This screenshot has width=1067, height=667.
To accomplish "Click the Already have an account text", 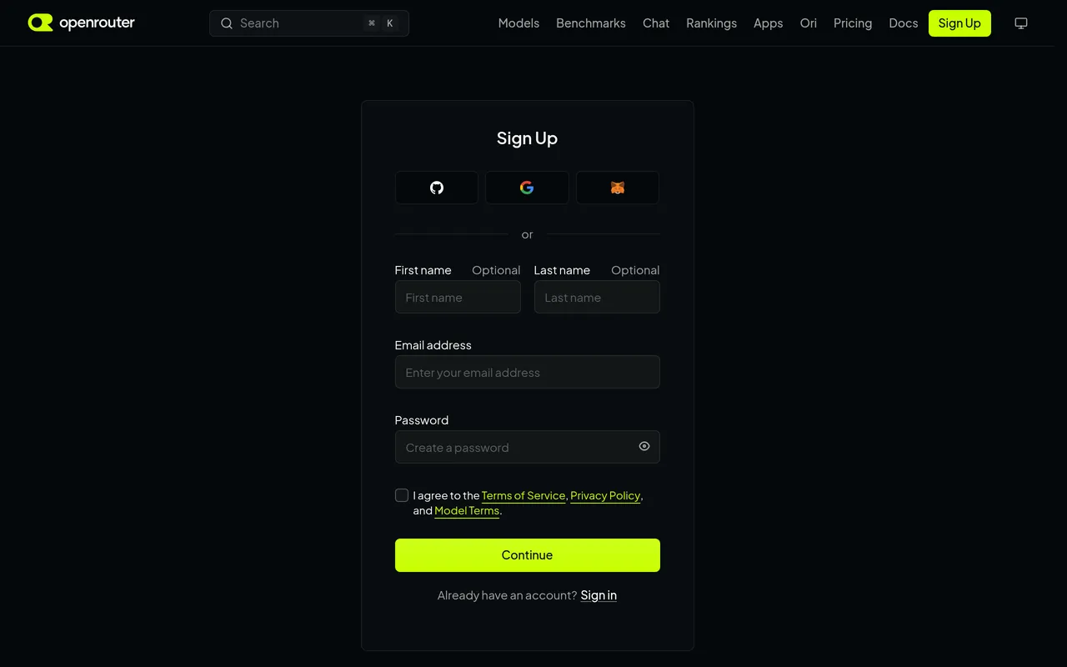I will 507,595.
